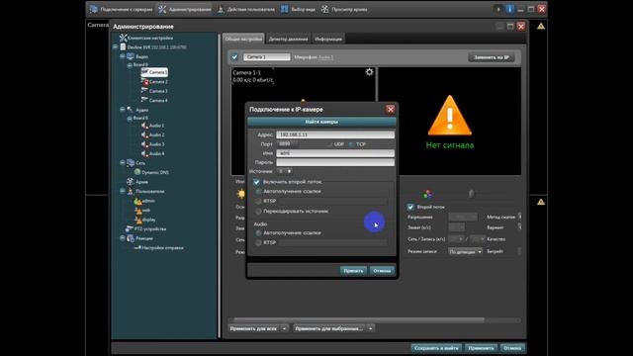
Task: Click the Audio 1 speaker icon
Action: [144, 126]
